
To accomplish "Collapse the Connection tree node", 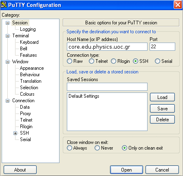I will point(8,101).
